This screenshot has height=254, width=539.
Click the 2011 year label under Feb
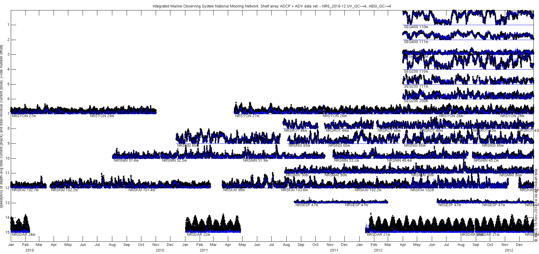click(204, 250)
